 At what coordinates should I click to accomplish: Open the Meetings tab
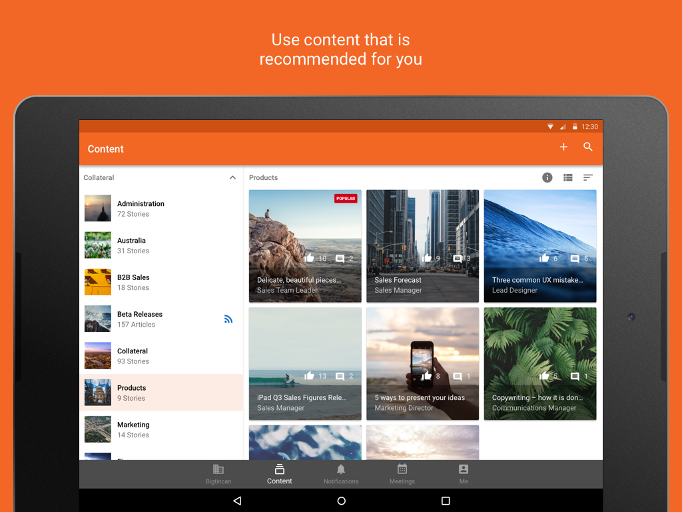click(x=402, y=474)
